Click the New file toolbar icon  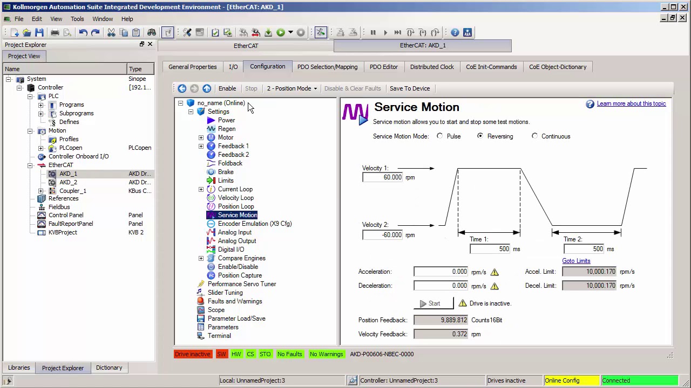point(15,32)
